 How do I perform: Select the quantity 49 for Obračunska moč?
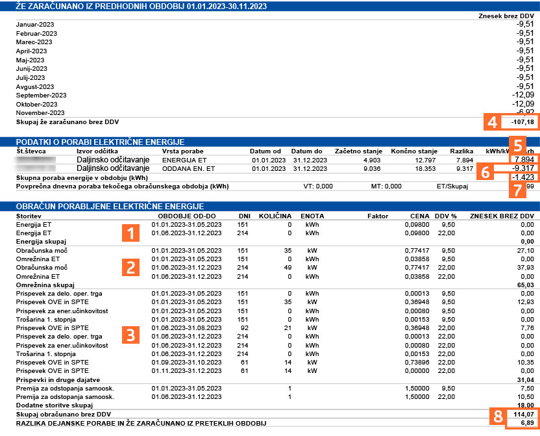pos(288,268)
